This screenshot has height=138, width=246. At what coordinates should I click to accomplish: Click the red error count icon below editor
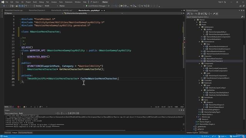pyautogui.click(x=18, y=107)
